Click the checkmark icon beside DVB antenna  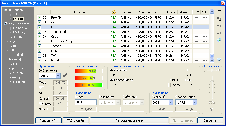click(x=65, y=75)
